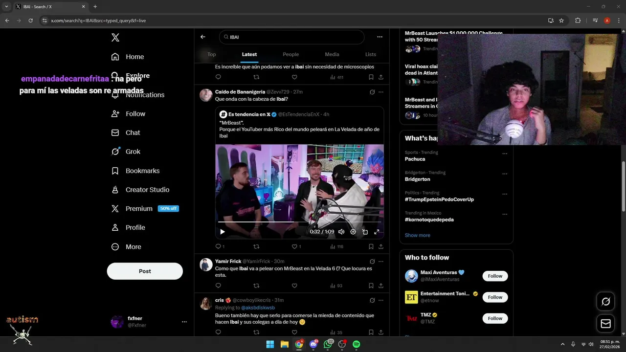Open more options on Zevv729 post

381,92
